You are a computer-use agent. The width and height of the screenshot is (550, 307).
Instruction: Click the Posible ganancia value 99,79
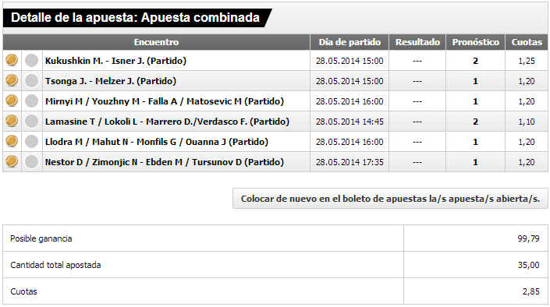tap(528, 238)
